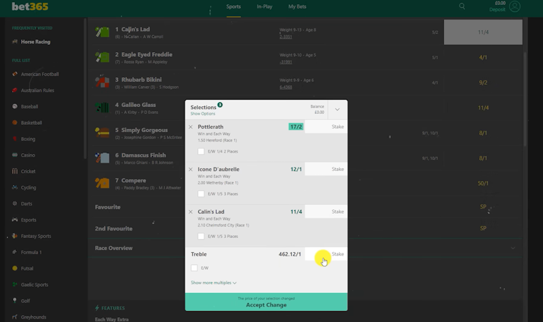Remove Pottlerath selection with X
This screenshot has width=543, height=322.
click(x=191, y=127)
